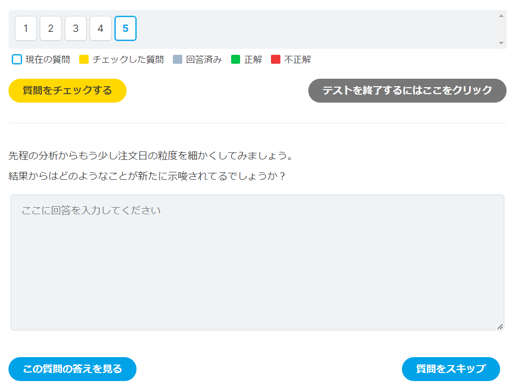Image resolution: width=520 pixels, height=392 pixels.
Task: Focus the ここに回答を入力してください answer field
Action: tap(257, 262)
